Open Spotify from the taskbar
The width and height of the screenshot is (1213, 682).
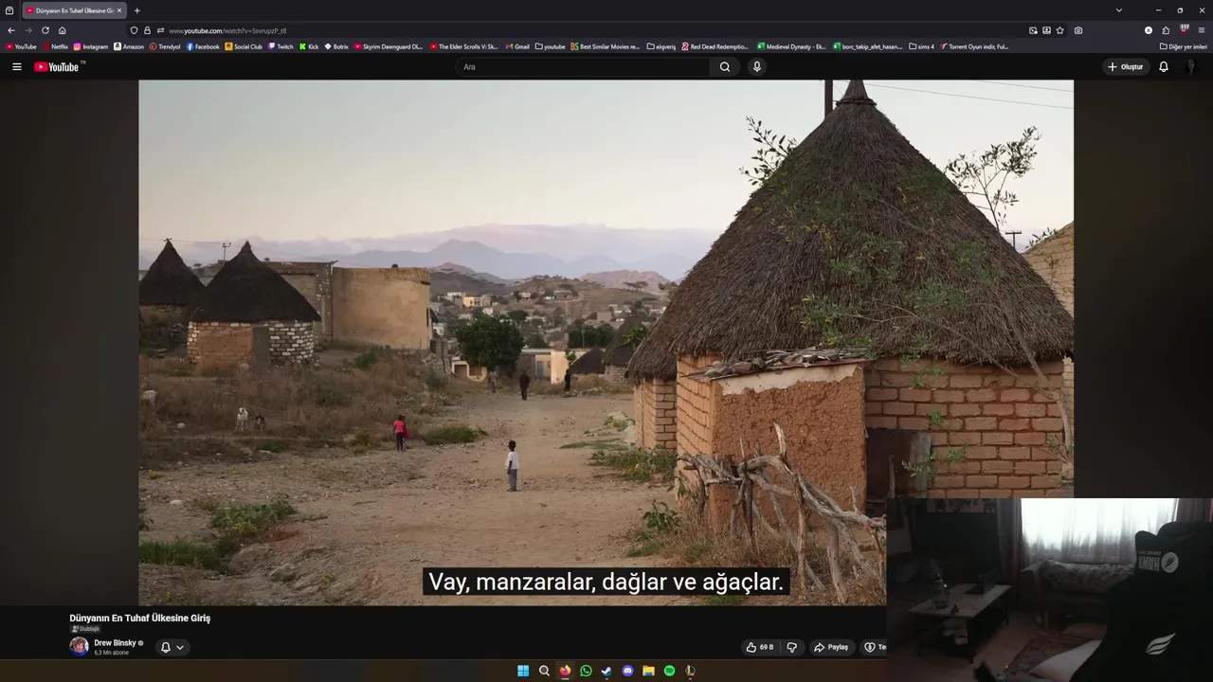669,671
